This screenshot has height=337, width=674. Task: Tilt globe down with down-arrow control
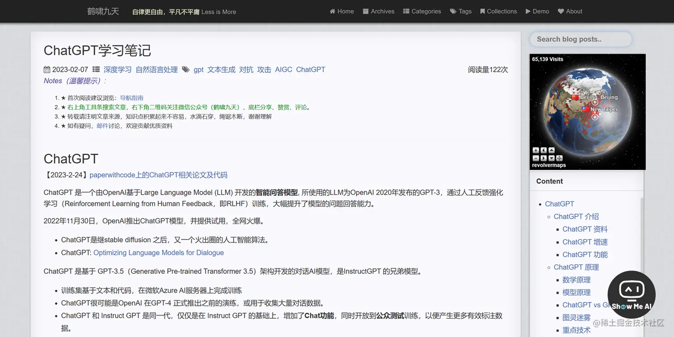coord(551,158)
